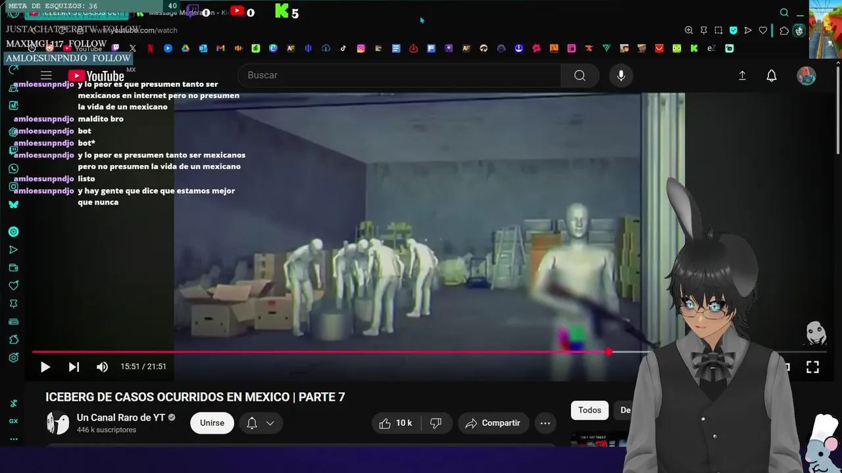Open the Canva bookmark

pos(273,48)
